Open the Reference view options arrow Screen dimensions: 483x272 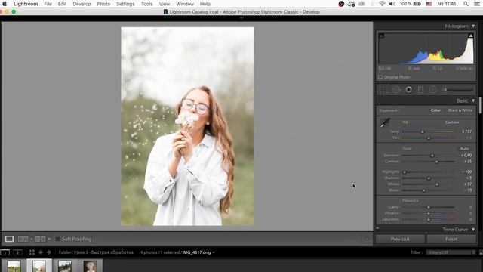click(x=32, y=239)
